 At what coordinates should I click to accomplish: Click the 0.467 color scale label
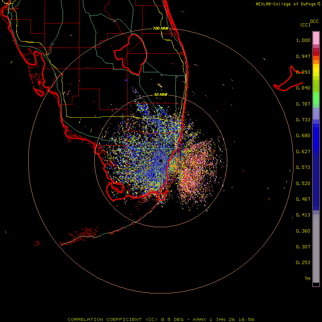pos(303,199)
